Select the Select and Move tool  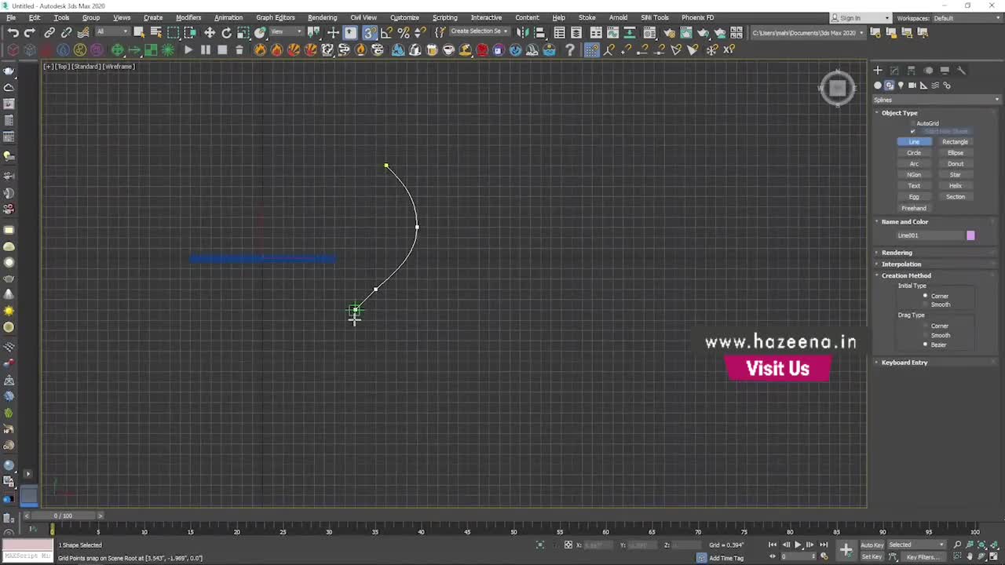pos(210,32)
